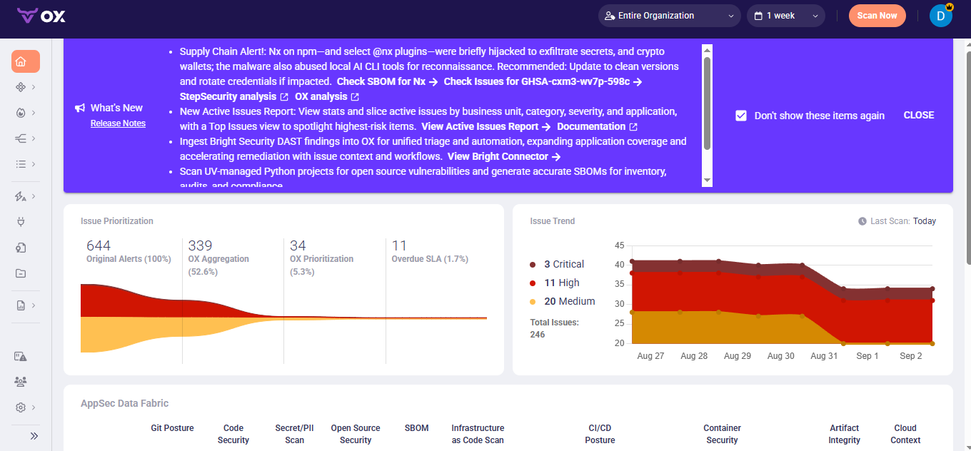This screenshot has height=451, width=971.
Task: Click the folder icon in the left sidebar
Action: pos(21,273)
